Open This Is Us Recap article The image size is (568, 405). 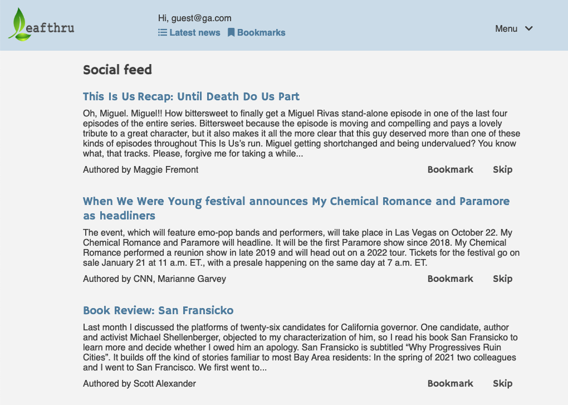(191, 96)
